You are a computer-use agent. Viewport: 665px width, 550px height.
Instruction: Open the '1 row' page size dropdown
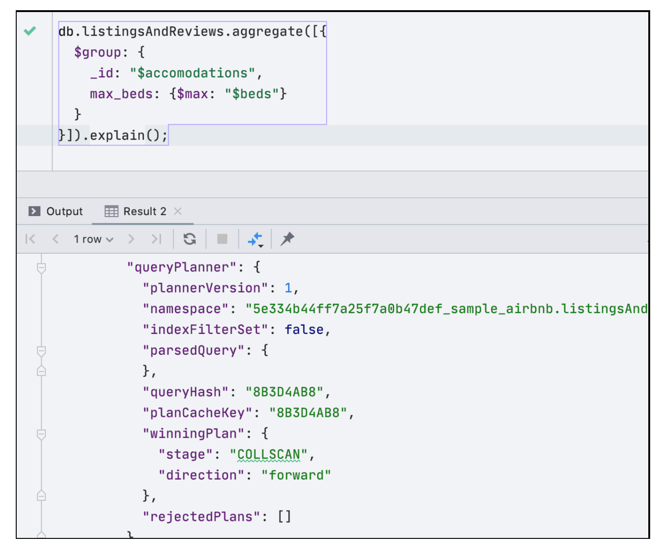93,239
